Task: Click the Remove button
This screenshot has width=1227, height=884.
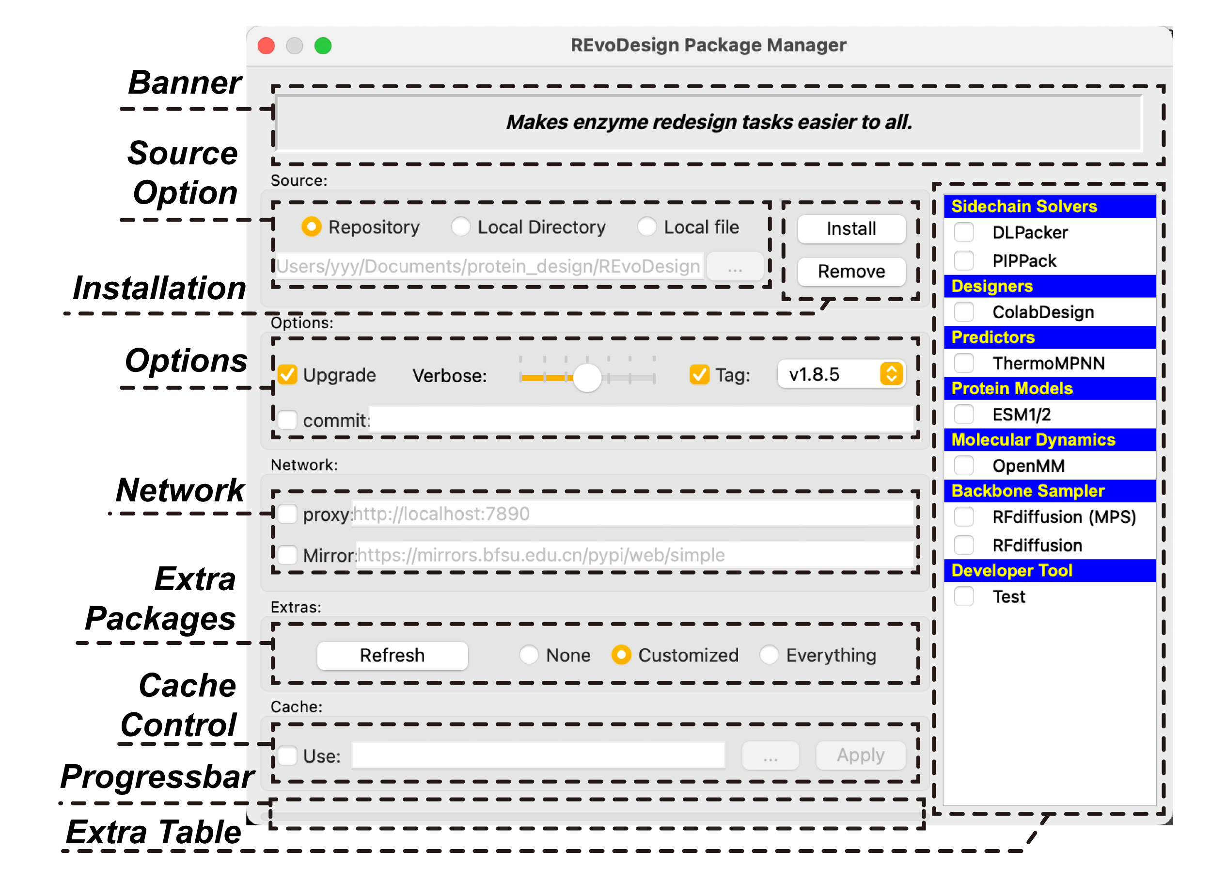Action: (x=851, y=271)
